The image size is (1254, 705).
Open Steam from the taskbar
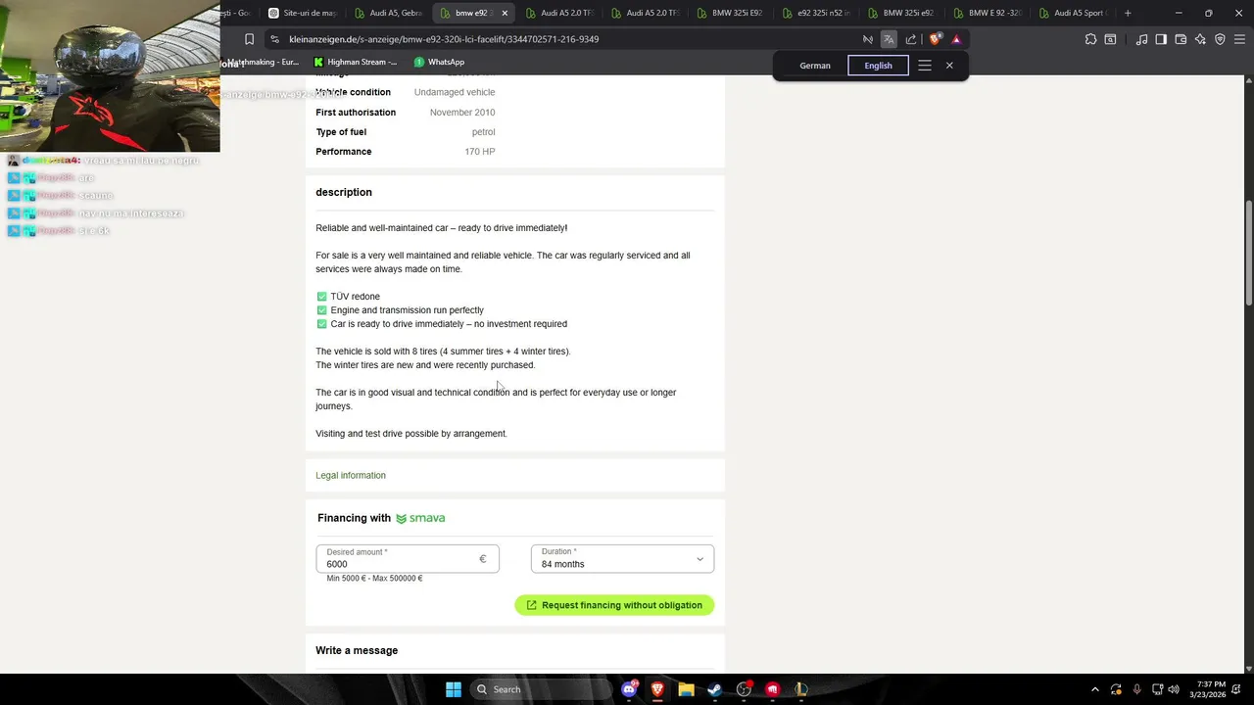715,689
